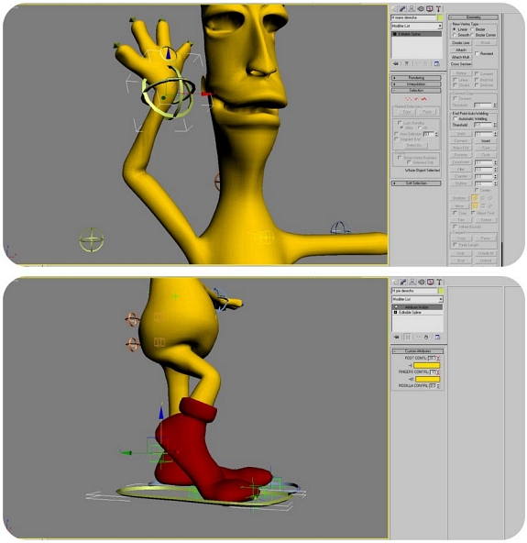Open the Modifier List dropdown under mano derecha
This screenshot has height=543, width=527.
(417, 27)
